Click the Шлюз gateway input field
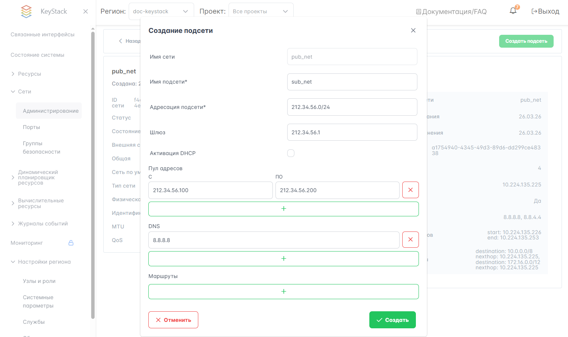 coord(352,132)
